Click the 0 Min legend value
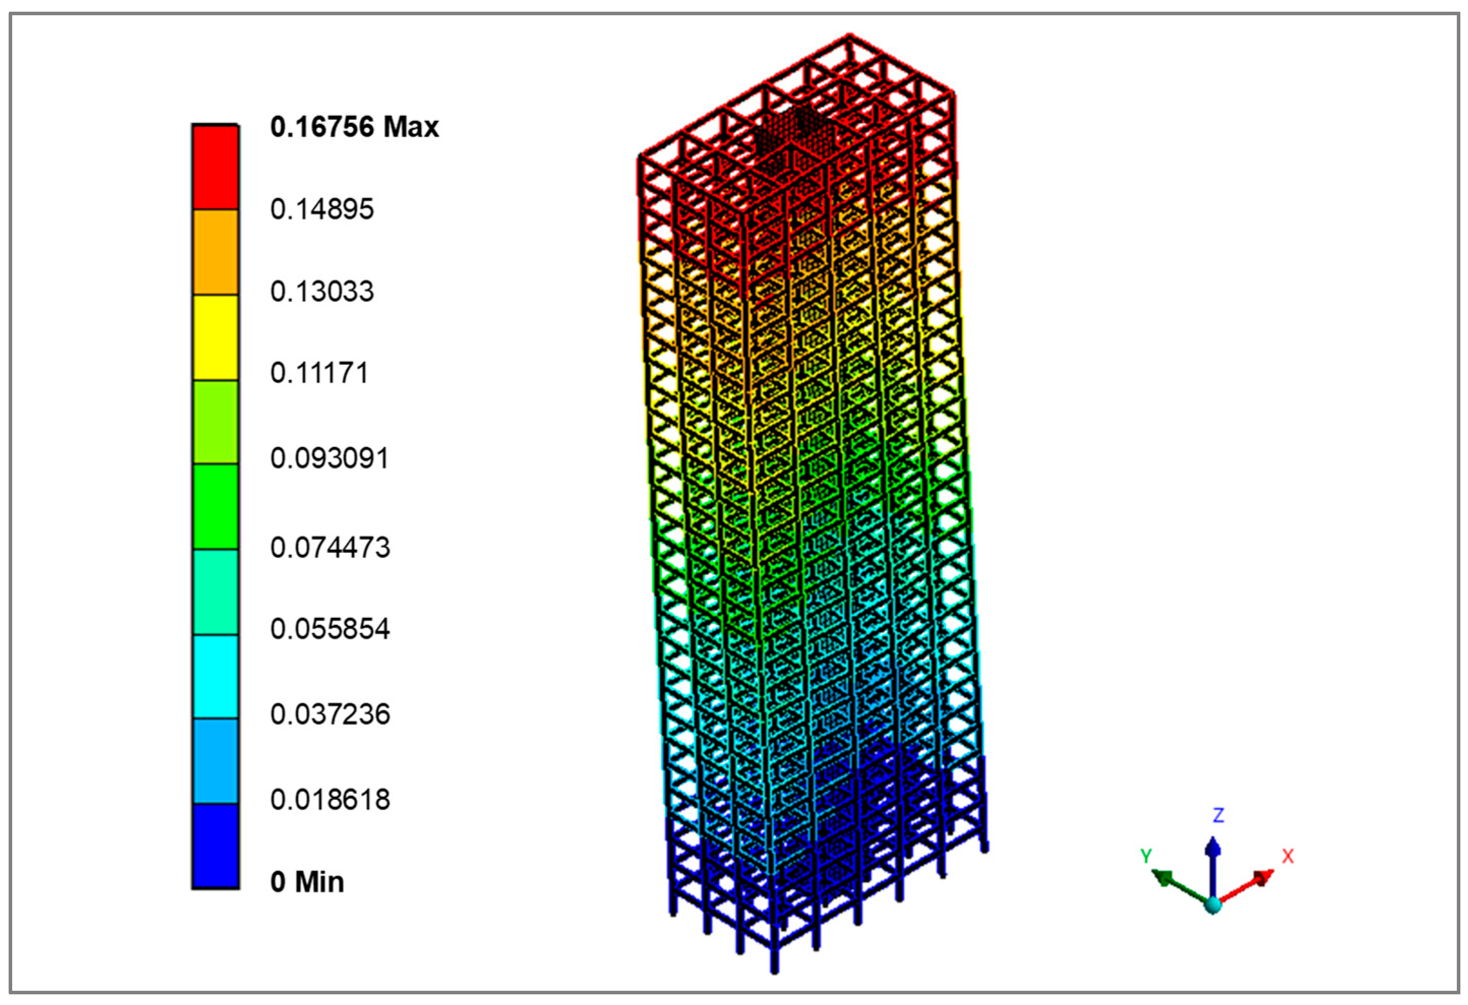Screen dimensions: 1468x1005 (307, 882)
